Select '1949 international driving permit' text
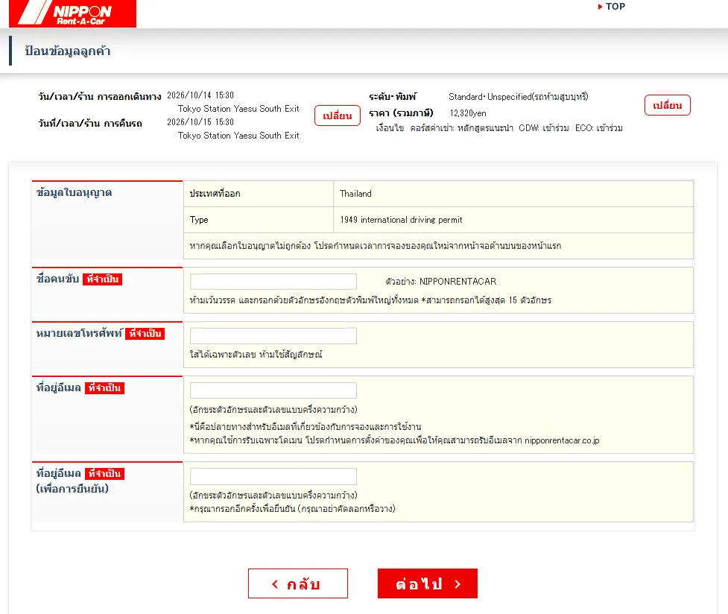728x614 pixels. pos(401,220)
